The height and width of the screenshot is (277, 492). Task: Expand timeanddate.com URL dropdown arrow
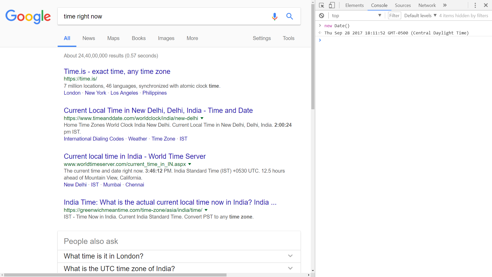click(x=202, y=118)
